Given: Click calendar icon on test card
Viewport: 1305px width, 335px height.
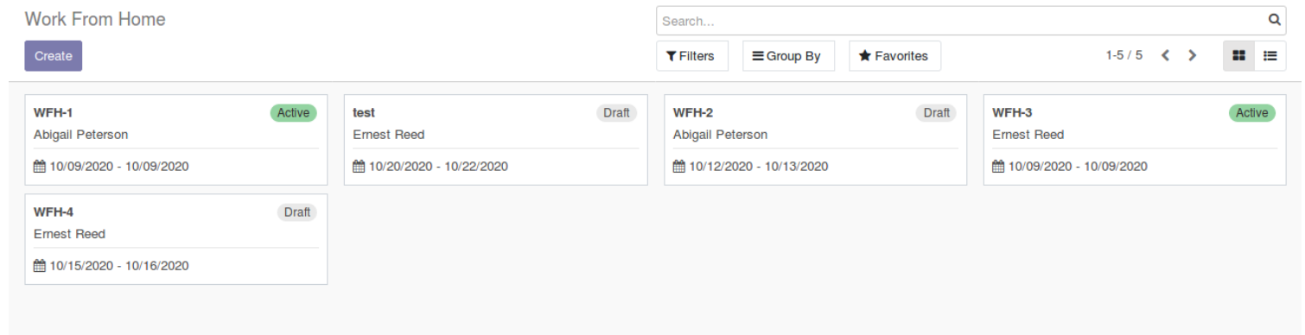Looking at the screenshot, I should [x=359, y=166].
